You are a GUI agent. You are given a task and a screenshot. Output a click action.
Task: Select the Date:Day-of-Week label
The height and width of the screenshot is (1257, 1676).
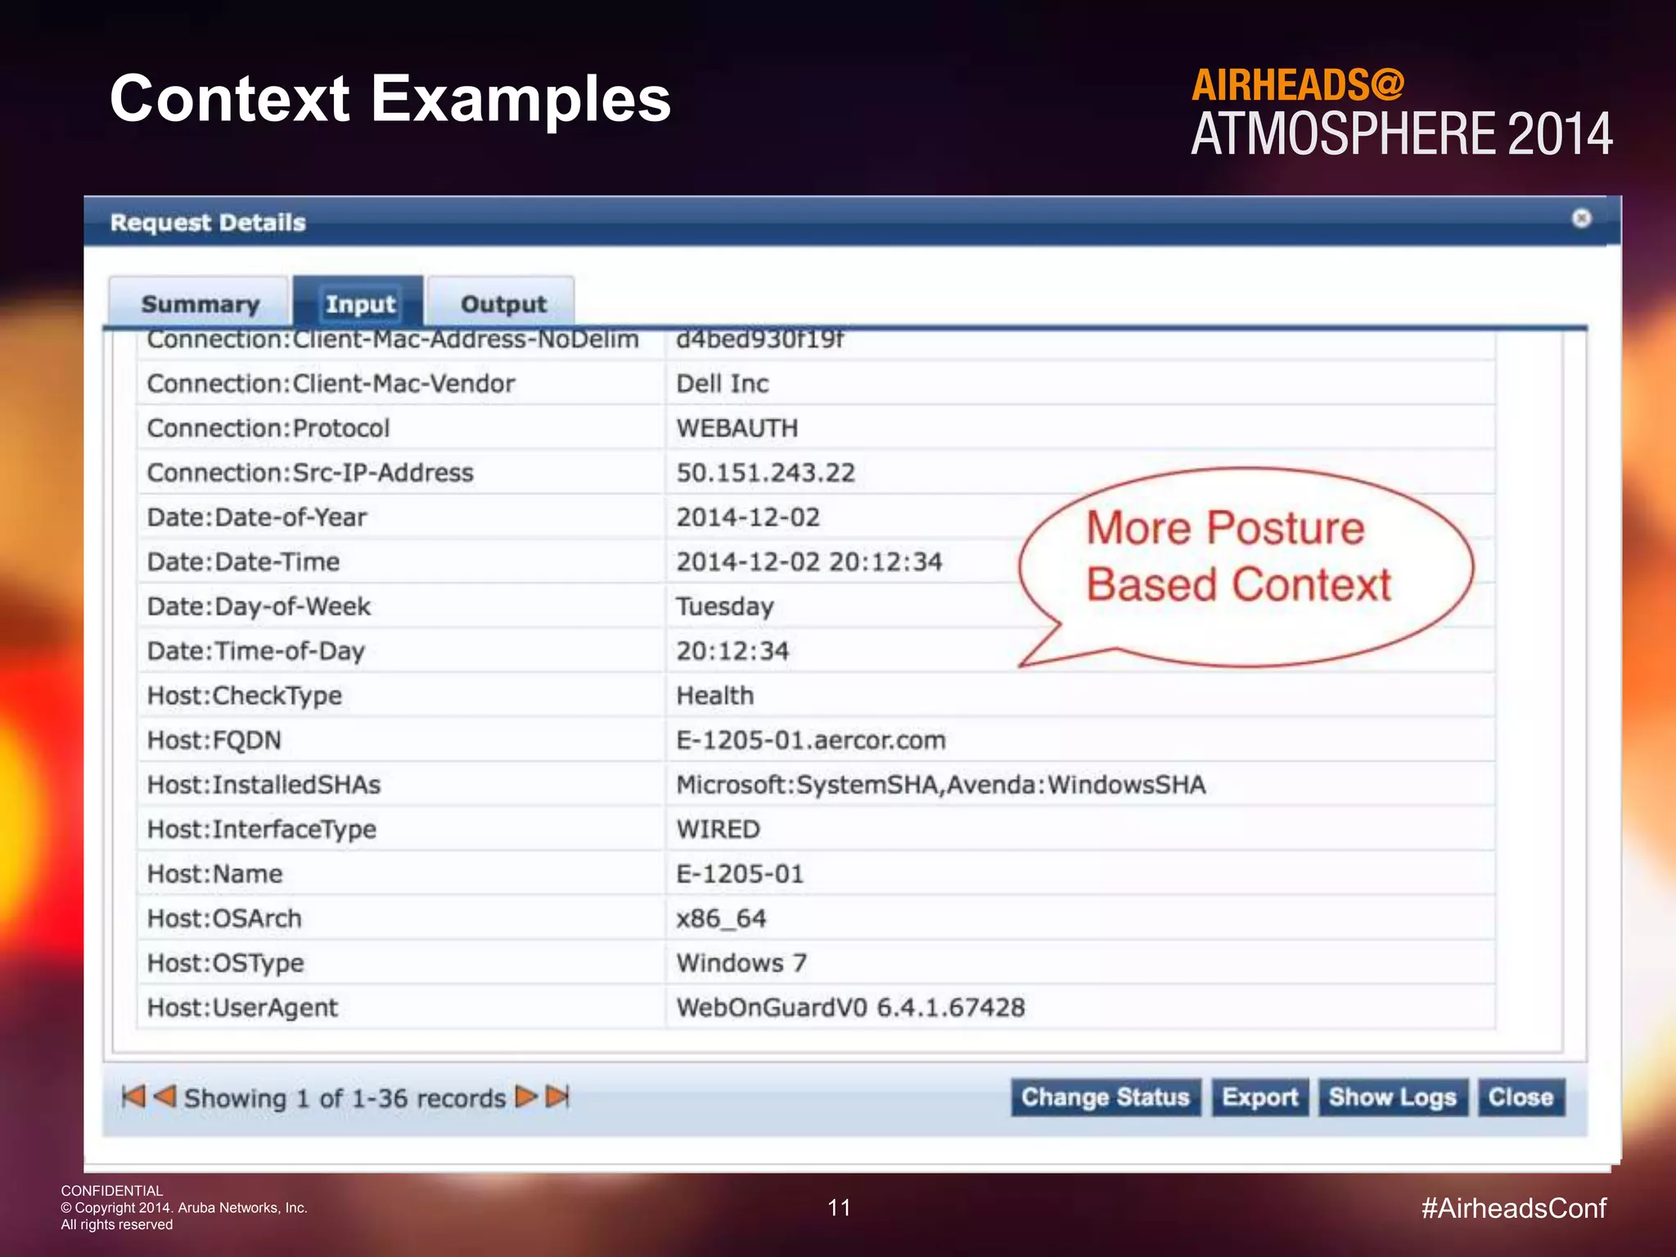click(259, 606)
